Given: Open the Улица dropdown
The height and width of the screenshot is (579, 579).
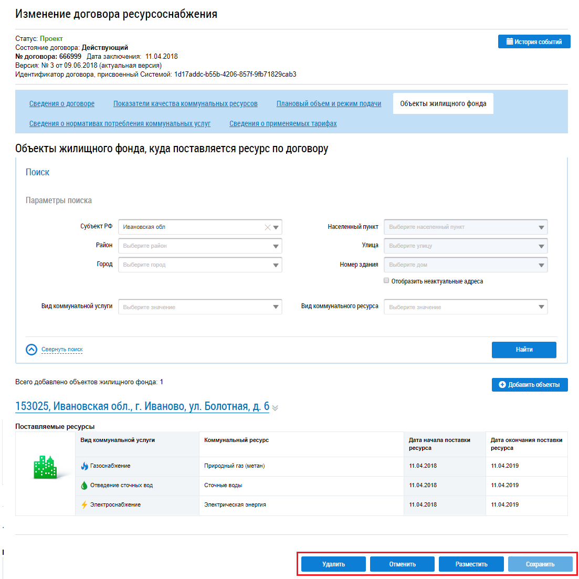Looking at the screenshot, I should [541, 246].
